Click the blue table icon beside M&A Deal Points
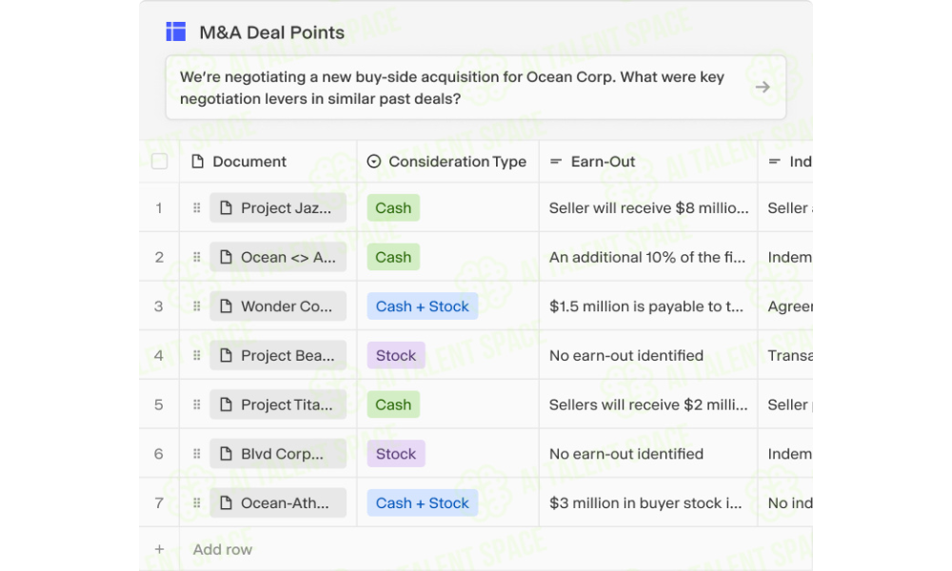 click(176, 31)
